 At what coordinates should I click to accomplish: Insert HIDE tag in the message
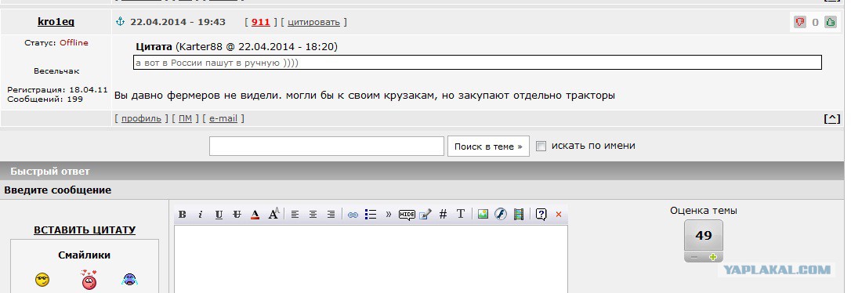407,215
